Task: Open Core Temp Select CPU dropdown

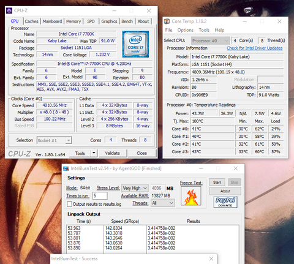Action: [x=211, y=40]
